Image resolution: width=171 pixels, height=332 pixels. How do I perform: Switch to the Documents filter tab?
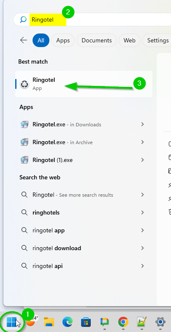pos(97,40)
